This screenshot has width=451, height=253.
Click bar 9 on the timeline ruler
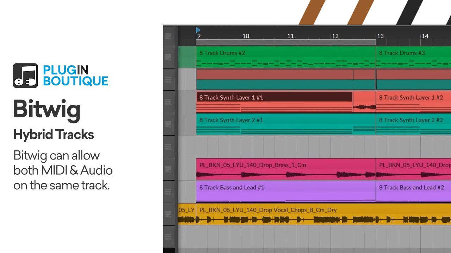(199, 36)
